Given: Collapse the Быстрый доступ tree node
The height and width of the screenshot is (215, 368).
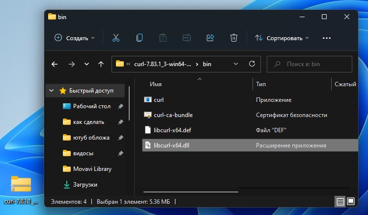Looking at the screenshot, I should [52, 91].
